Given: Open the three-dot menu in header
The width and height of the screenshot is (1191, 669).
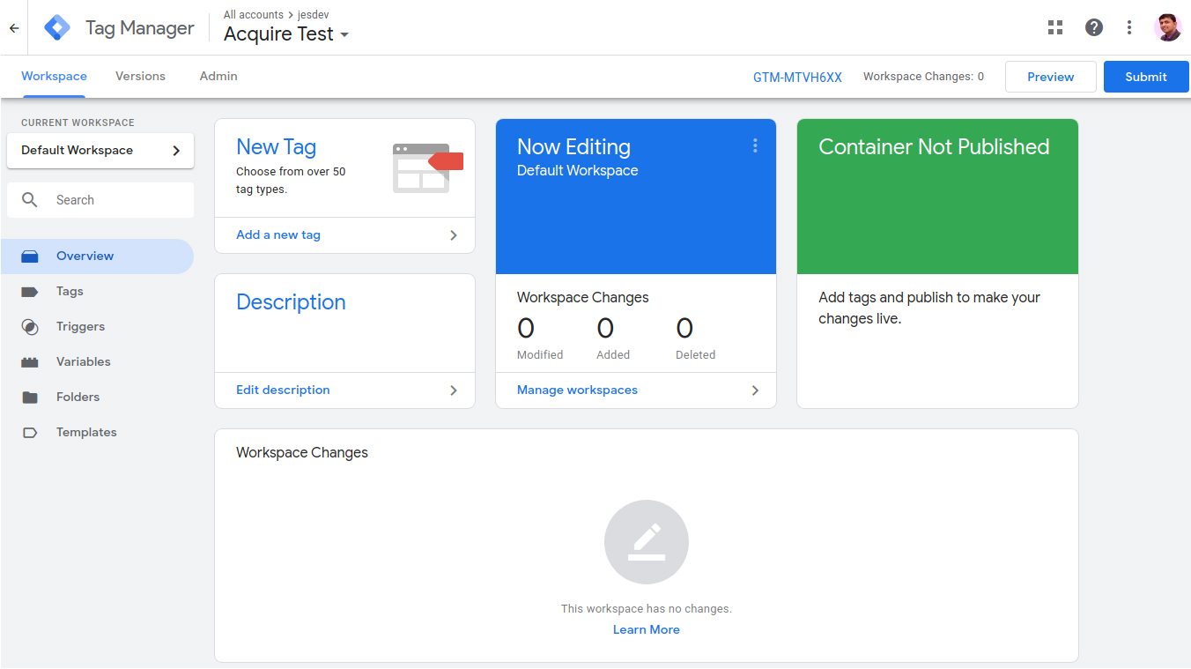Looking at the screenshot, I should click(1129, 27).
